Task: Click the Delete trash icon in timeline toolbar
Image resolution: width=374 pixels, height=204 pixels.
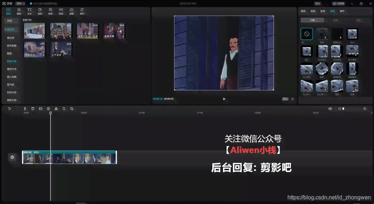Action: [33, 109]
